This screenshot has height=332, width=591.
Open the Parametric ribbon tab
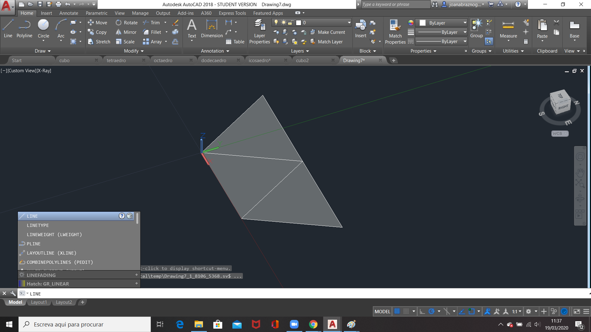click(96, 13)
